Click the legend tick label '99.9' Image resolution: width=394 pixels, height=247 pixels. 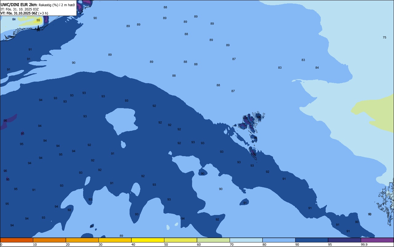click(364, 245)
